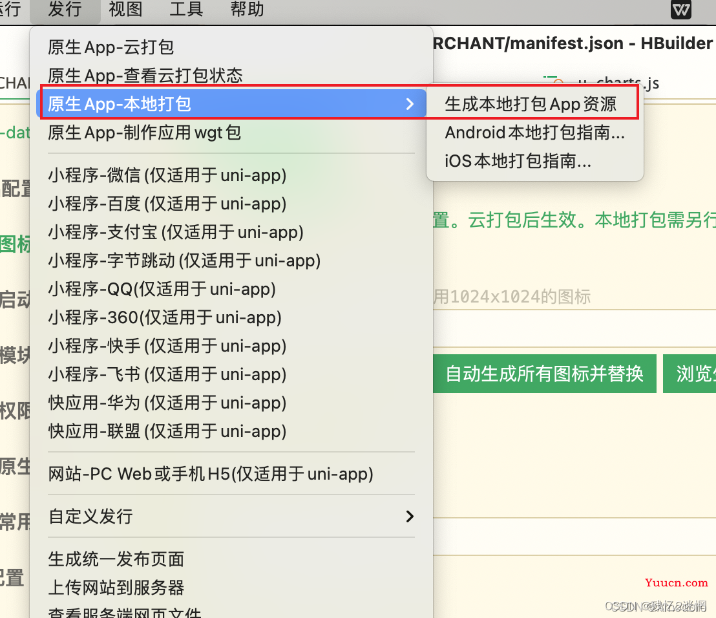Select 小程序-字节跳动 publish option
716x618 pixels.
click(184, 261)
